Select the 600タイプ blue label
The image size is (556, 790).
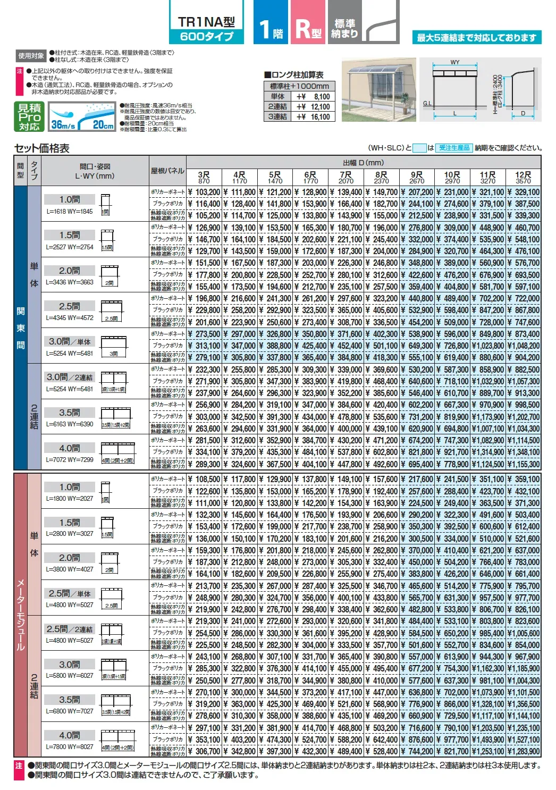(x=206, y=36)
